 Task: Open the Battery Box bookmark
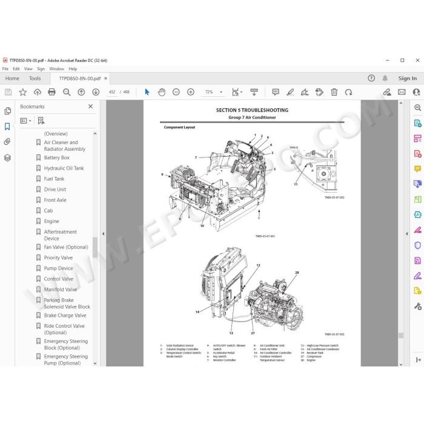click(x=57, y=157)
